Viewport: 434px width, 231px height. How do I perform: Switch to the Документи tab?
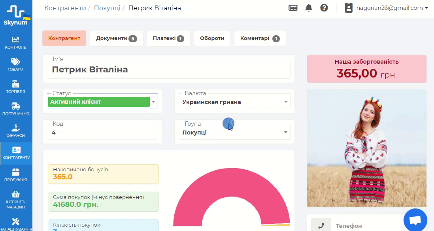117,38
